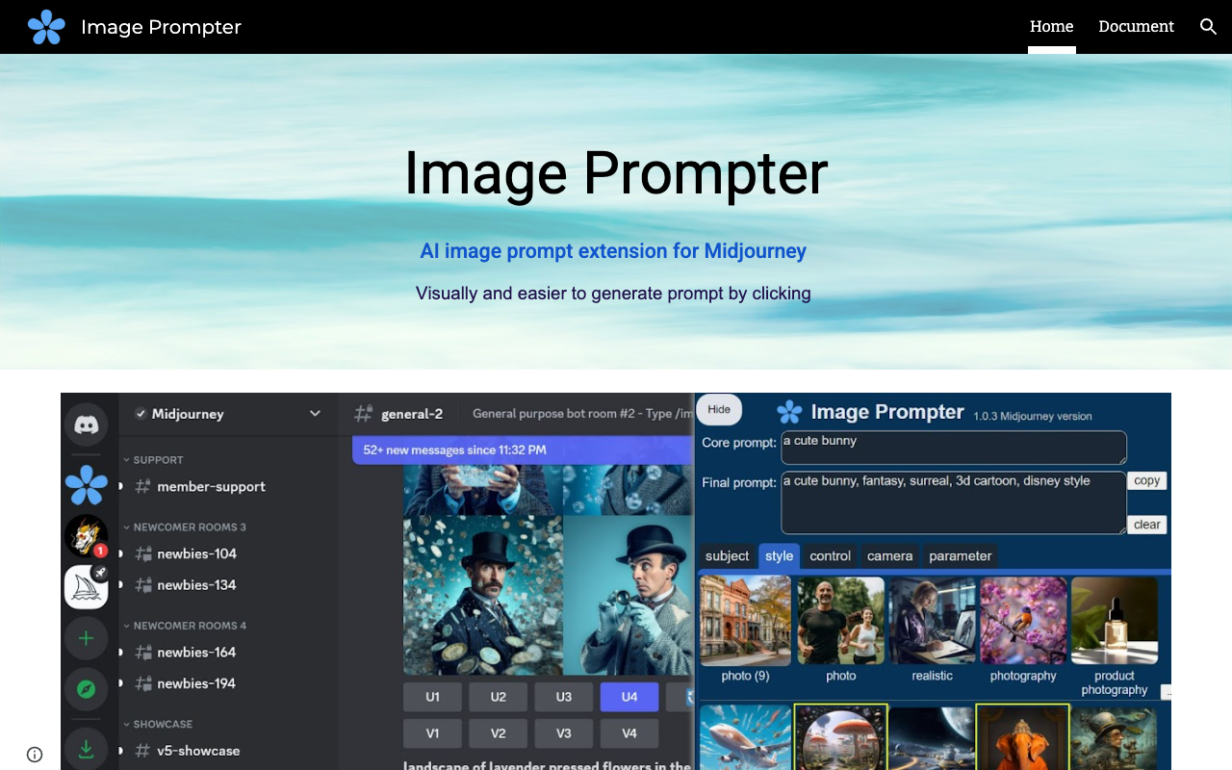Click the man in top hat generated image
This screenshot has height=770, width=1232.
point(483,595)
